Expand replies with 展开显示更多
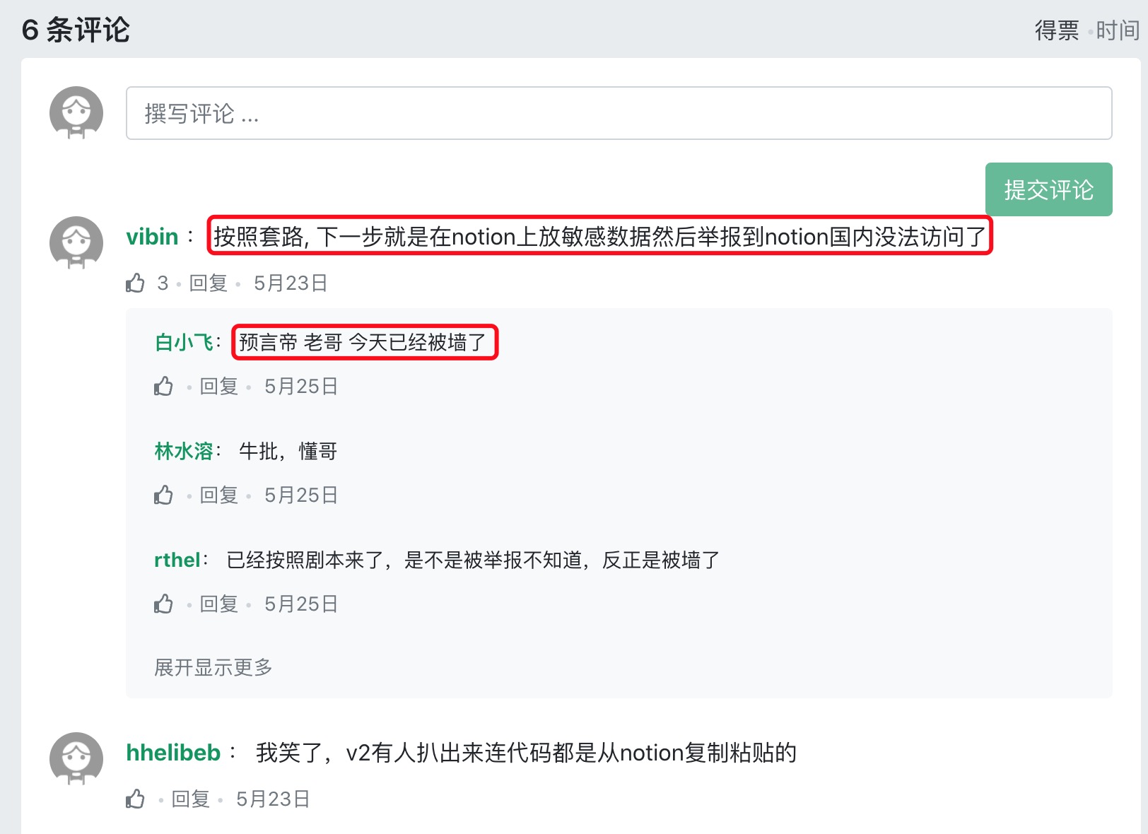The width and height of the screenshot is (1148, 834). (x=213, y=667)
